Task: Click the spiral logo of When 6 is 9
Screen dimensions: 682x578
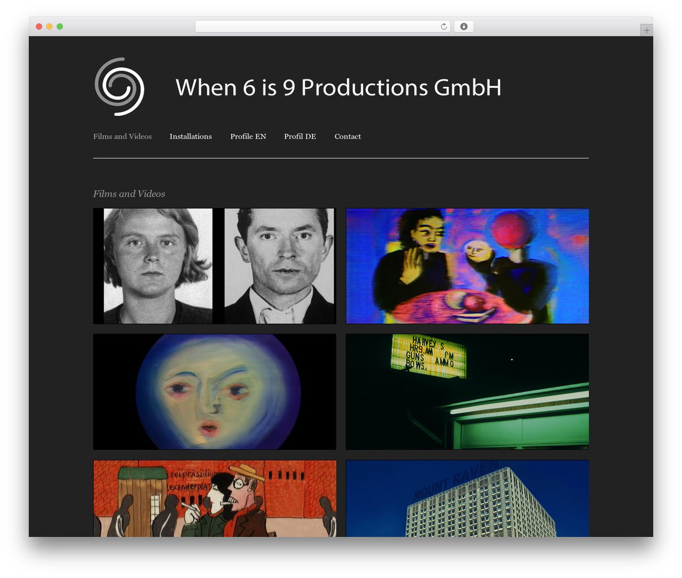Action: pyautogui.click(x=119, y=87)
